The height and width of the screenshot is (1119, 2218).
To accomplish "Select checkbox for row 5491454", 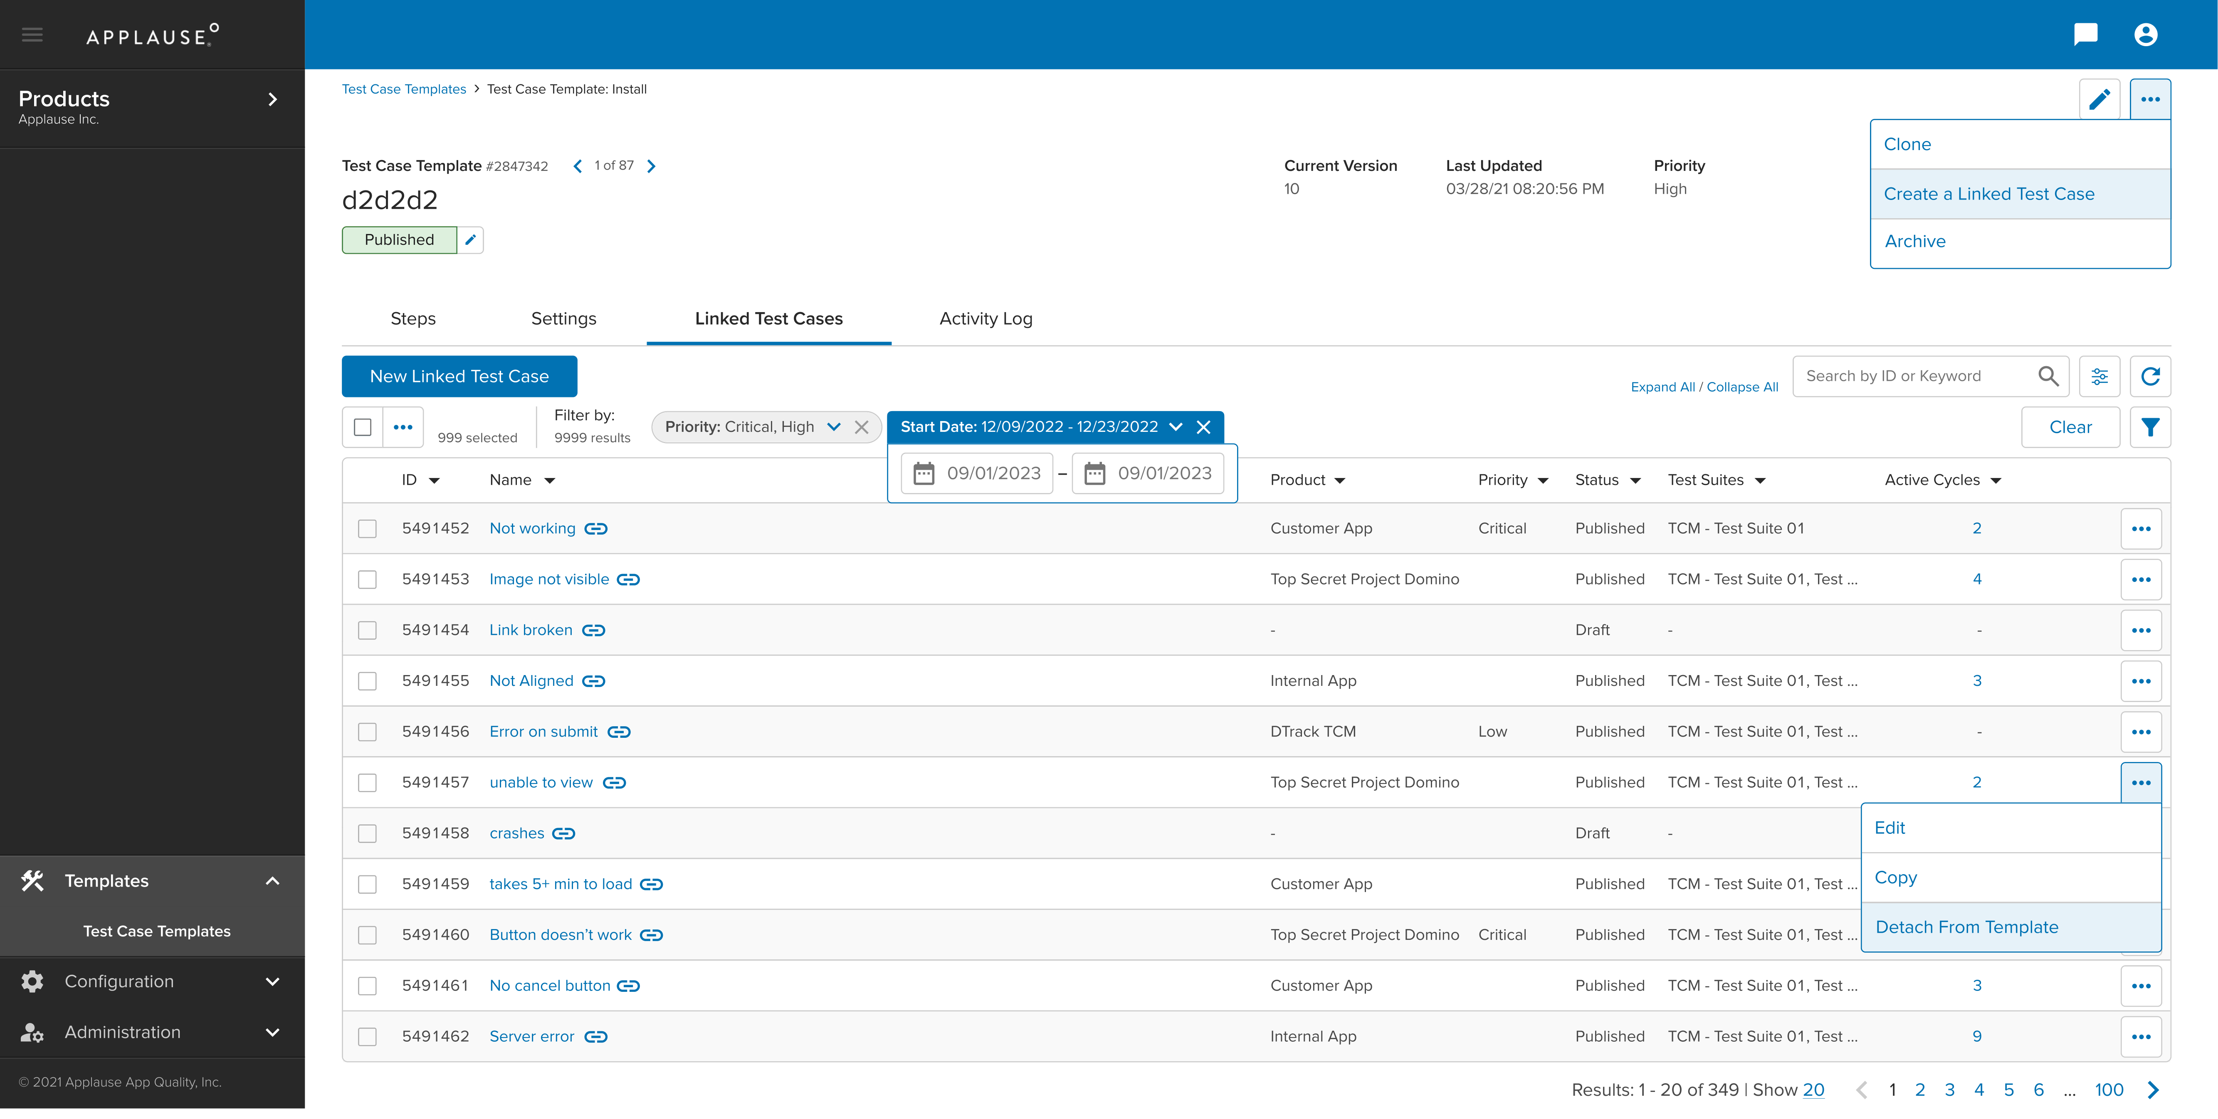I will point(368,630).
